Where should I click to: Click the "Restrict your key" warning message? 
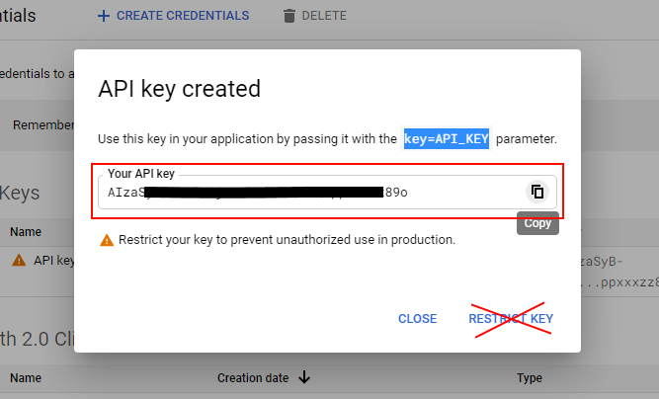tap(287, 240)
